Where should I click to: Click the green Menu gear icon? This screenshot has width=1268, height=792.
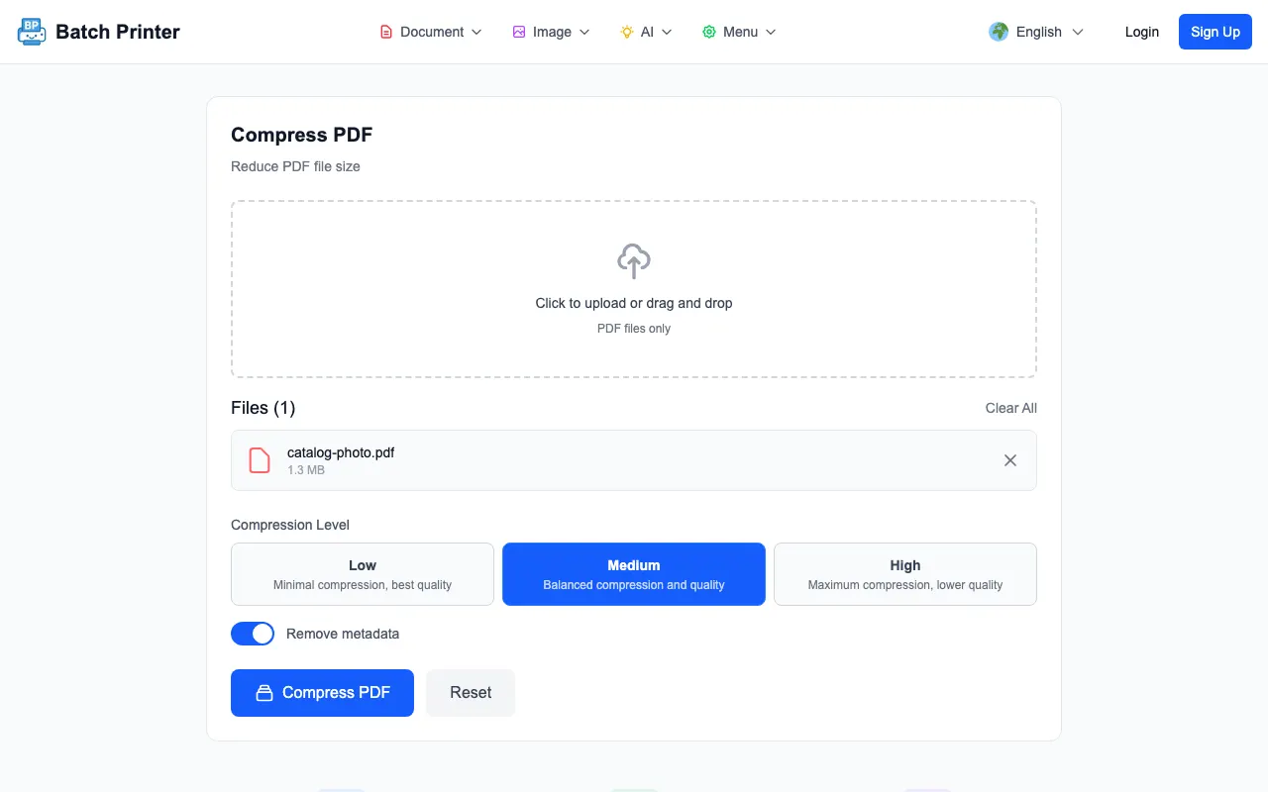coord(709,32)
